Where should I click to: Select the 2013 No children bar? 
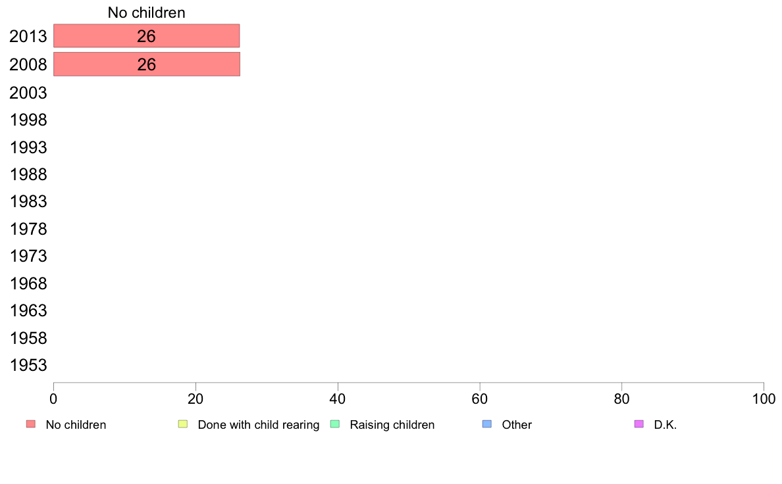pyautogui.click(x=147, y=36)
